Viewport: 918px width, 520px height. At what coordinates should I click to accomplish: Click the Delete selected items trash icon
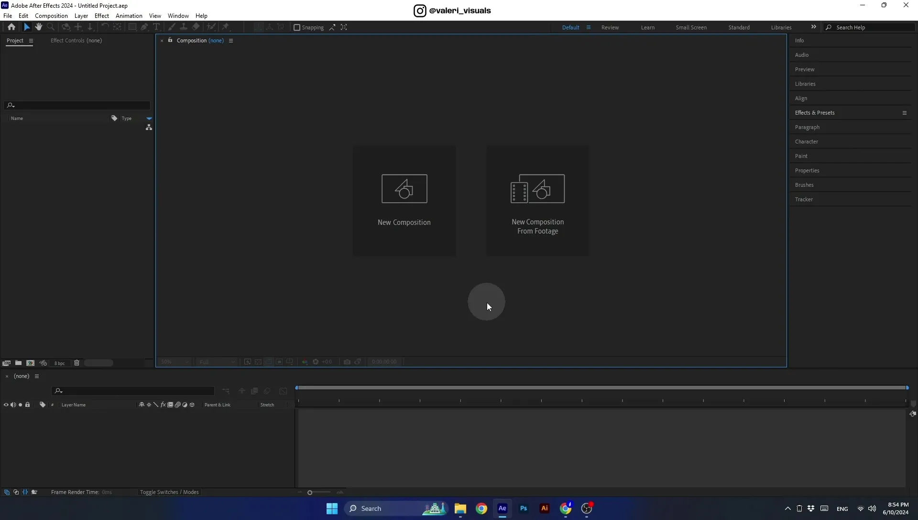point(76,363)
